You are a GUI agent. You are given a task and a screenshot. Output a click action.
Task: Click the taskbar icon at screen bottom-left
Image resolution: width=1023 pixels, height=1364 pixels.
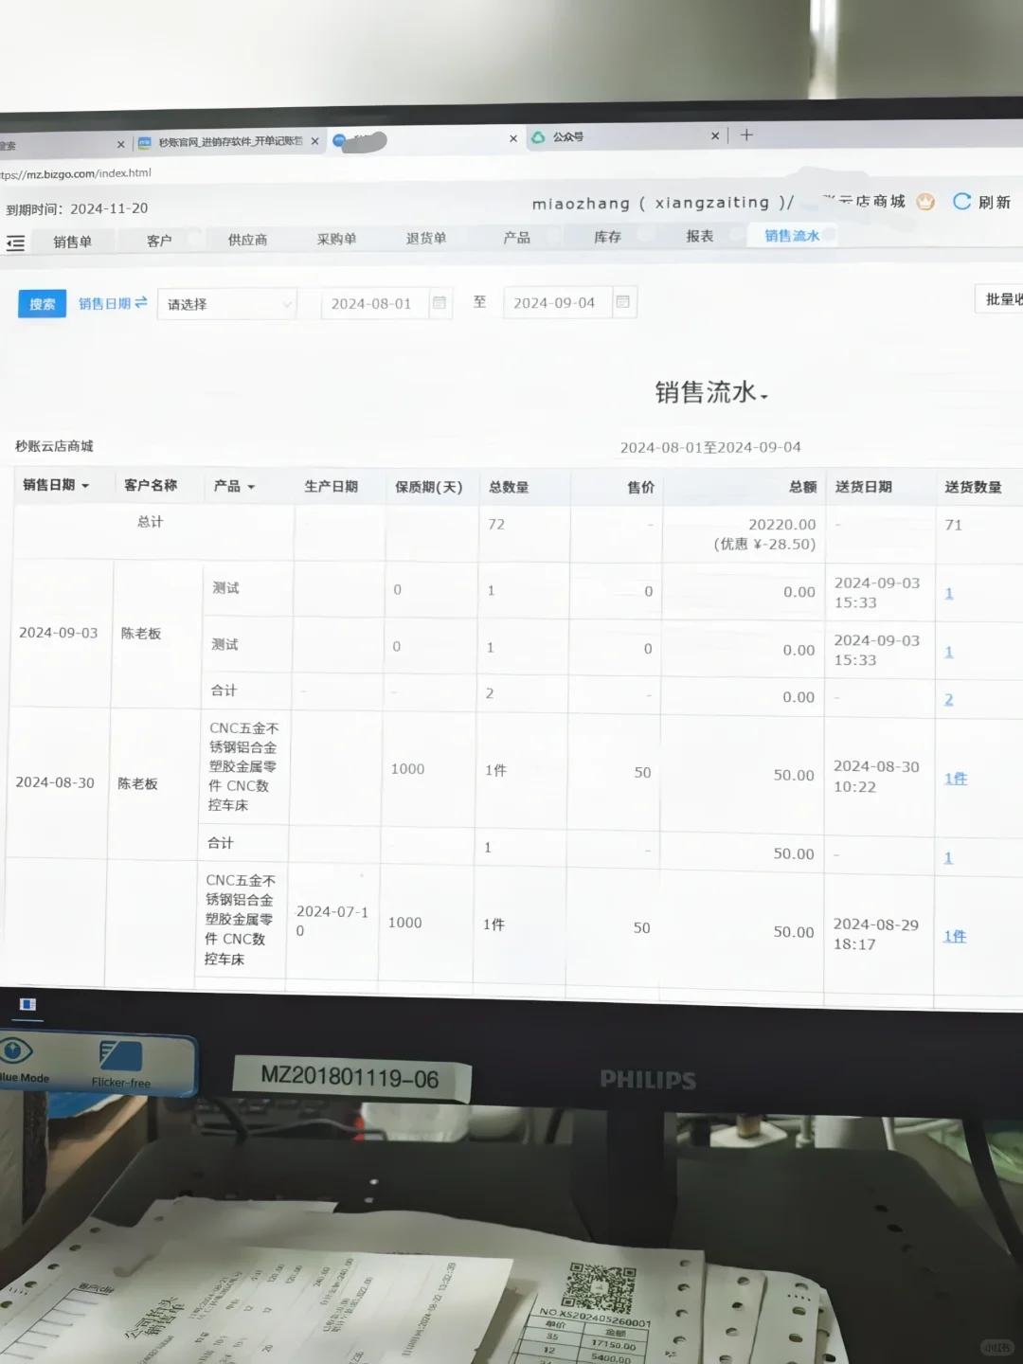click(x=27, y=1004)
